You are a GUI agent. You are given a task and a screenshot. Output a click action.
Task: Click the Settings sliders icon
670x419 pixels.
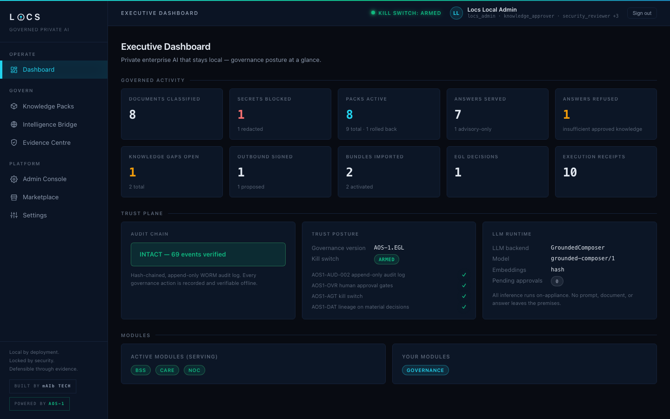click(x=14, y=215)
